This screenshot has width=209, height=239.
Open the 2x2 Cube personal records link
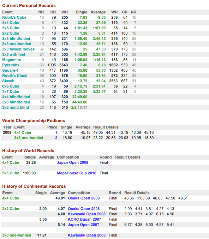pyautogui.click(x=11, y=33)
